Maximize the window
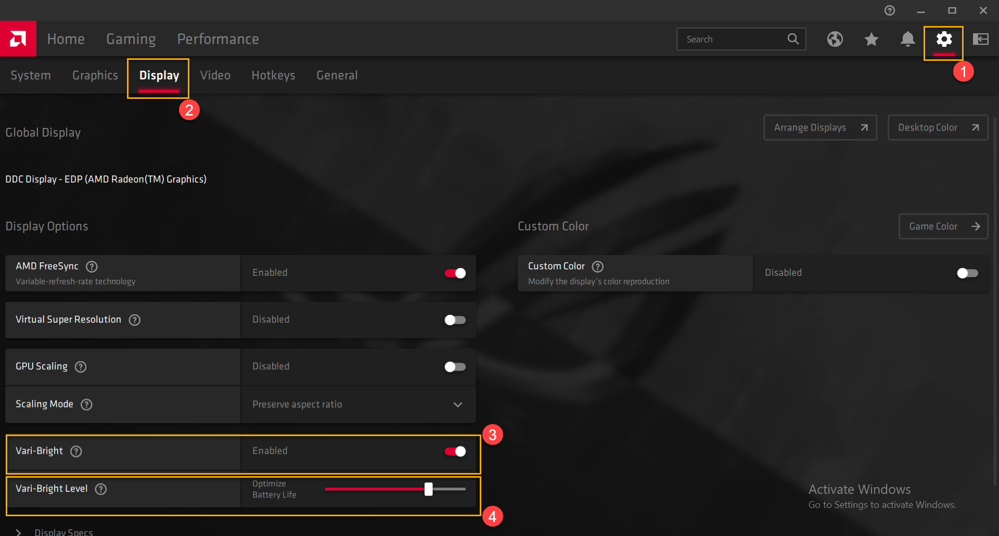This screenshot has width=999, height=536. click(952, 10)
